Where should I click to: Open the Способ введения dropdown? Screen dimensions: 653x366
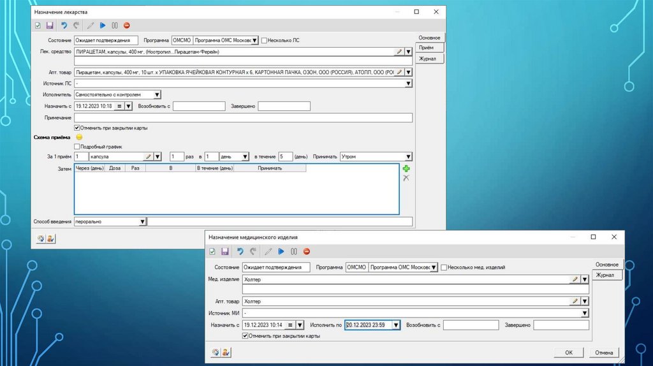142,222
